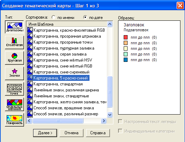Click icon beside Картограмма, сине-сиреневый
The height and width of the screenshot is (142, 185).
click(30, 72)
